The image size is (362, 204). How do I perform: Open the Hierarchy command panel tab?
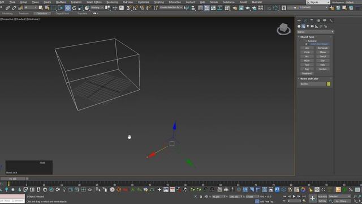point(312,20)
